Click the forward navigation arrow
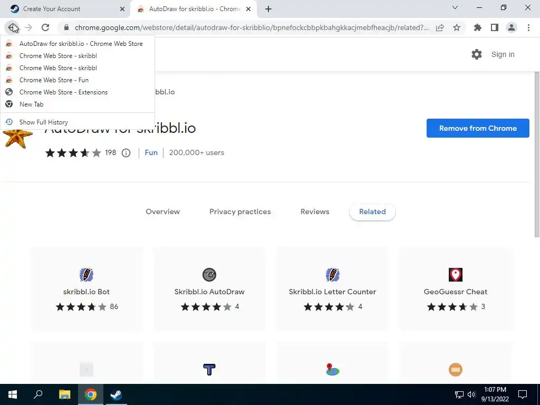The width and height of the screenshot is (540, 405). (x=28, y=27)
